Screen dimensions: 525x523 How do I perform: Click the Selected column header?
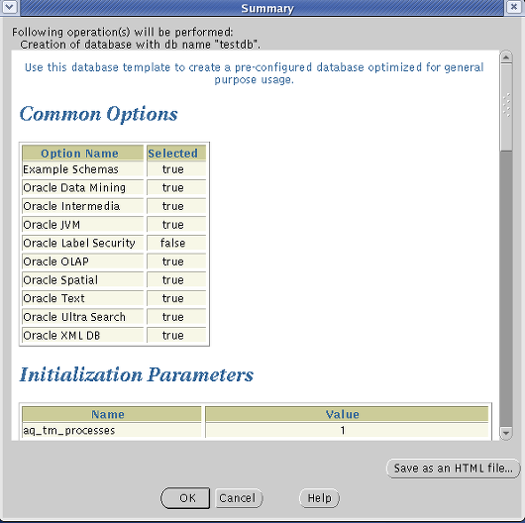pyautogui.click(x=176, y=153)
